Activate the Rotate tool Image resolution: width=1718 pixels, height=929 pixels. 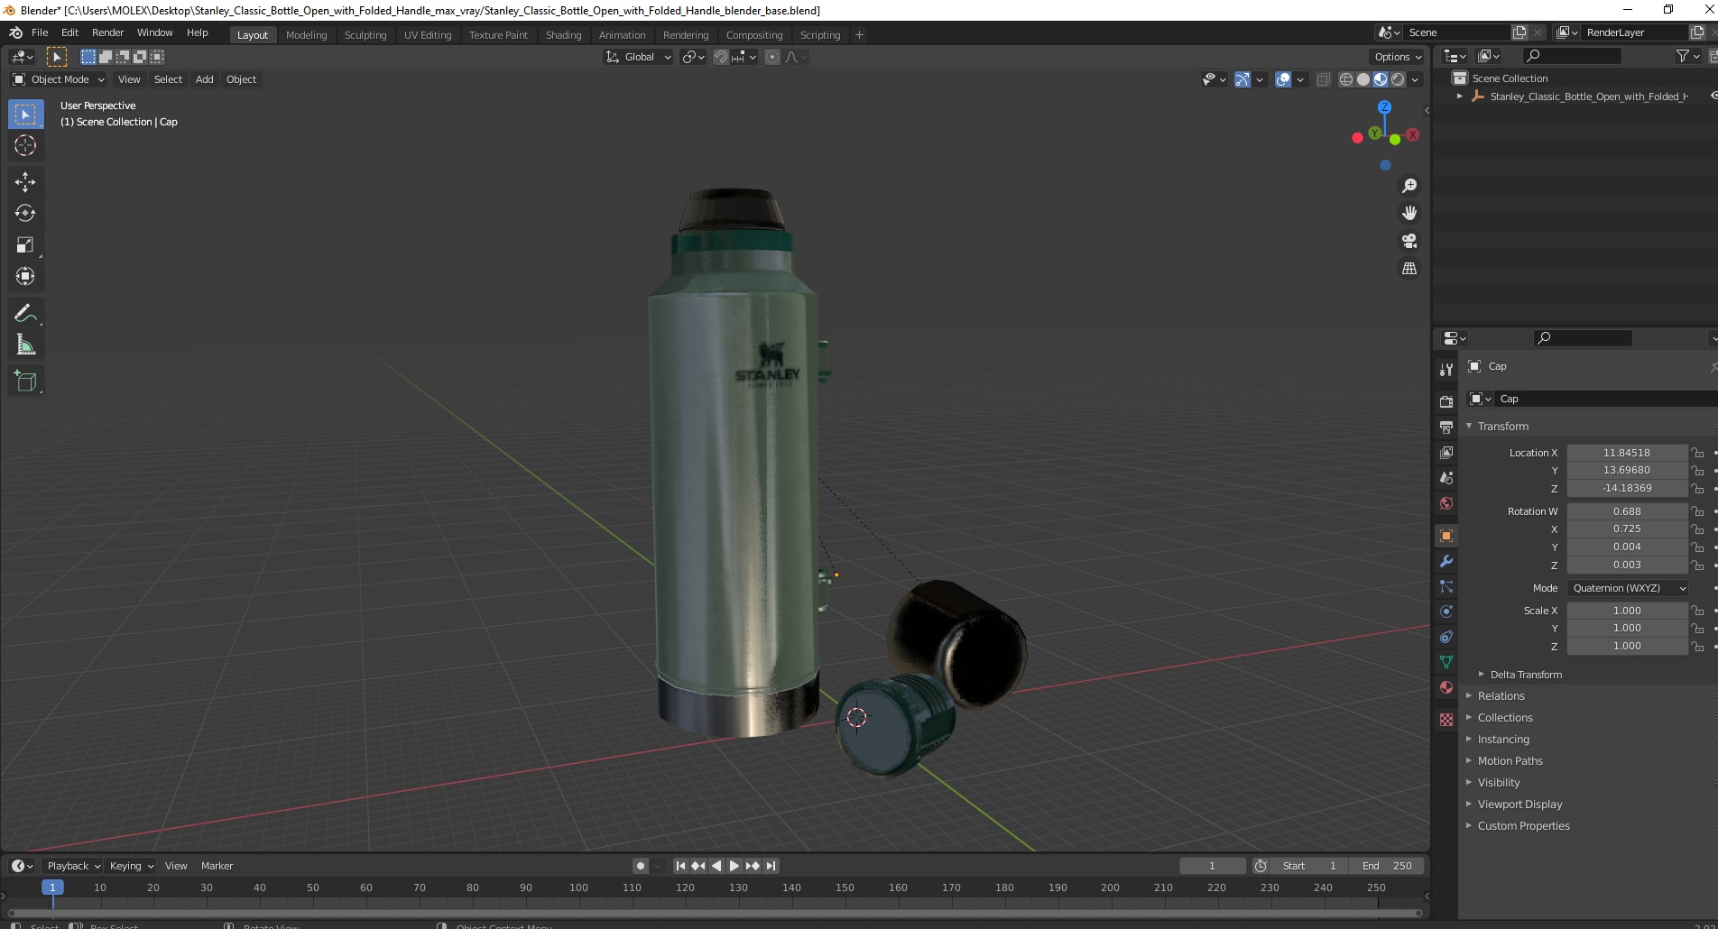tap(25, 214)
